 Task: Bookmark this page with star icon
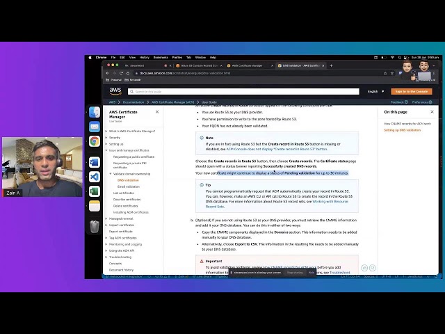392,73
